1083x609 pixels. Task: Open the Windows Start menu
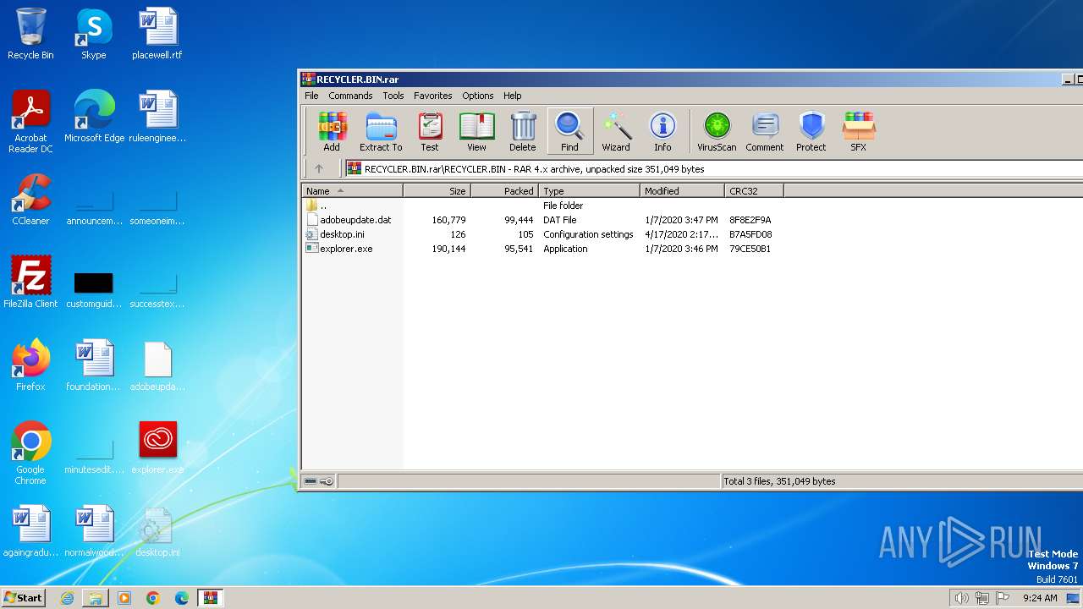pos(24,597)
